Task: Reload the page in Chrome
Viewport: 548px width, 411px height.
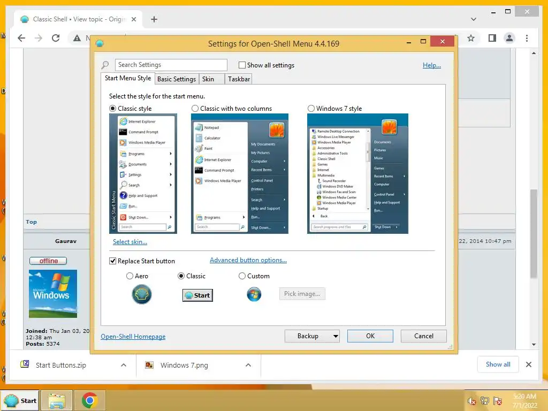Action: [56, 38]
